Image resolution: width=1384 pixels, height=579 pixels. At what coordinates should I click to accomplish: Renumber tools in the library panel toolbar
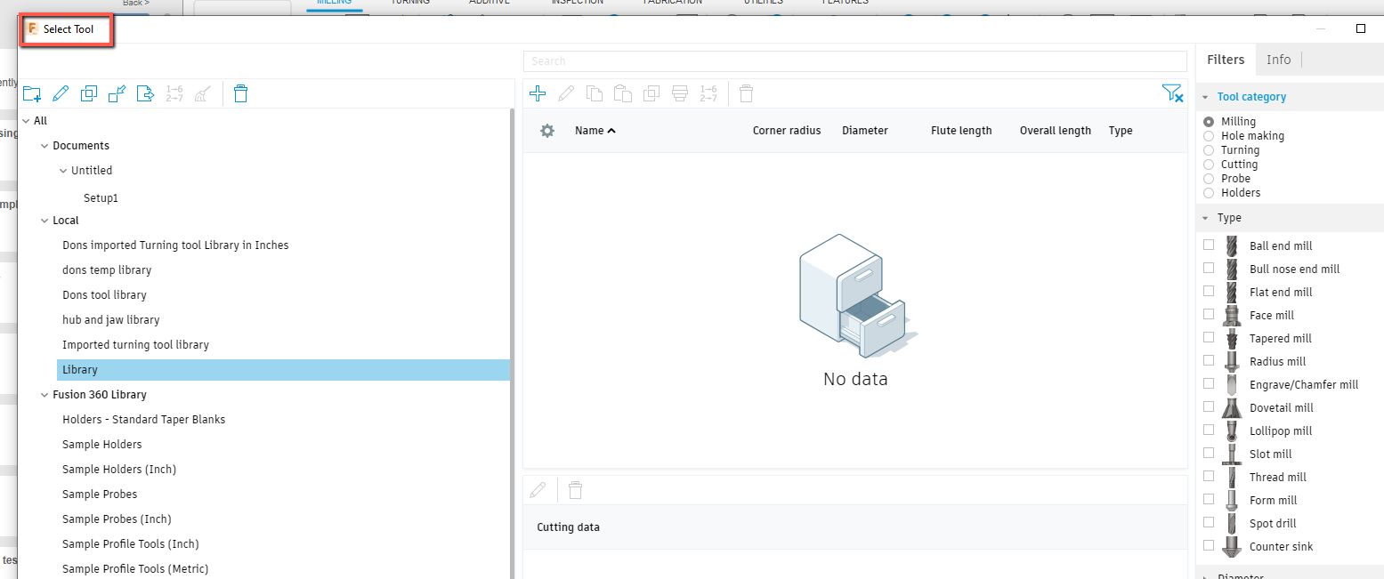[174, 93]
